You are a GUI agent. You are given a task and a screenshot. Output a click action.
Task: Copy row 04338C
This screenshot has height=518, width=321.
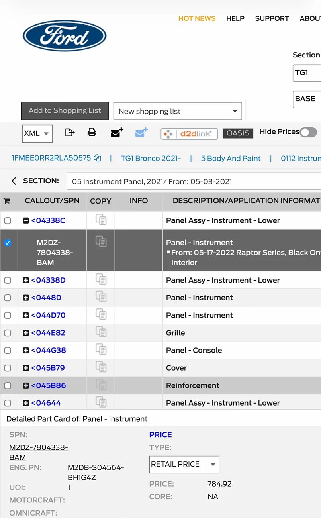pos(101,219)
